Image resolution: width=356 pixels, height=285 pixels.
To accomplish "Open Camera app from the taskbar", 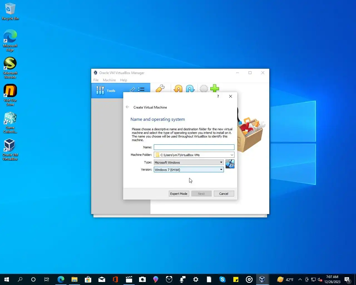I will coord(142,279).
